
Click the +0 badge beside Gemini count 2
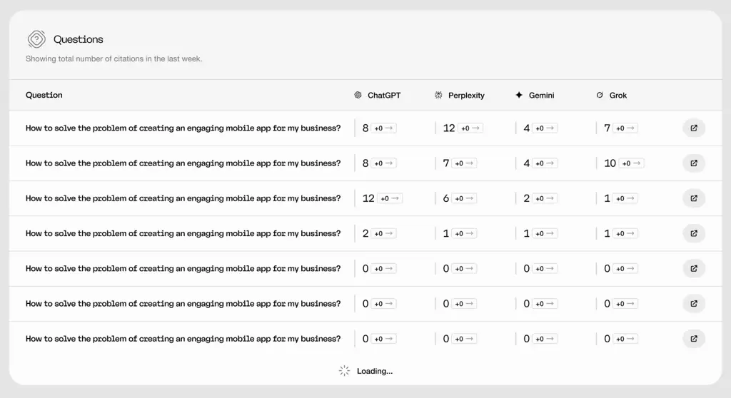click(x=545, y=198)
